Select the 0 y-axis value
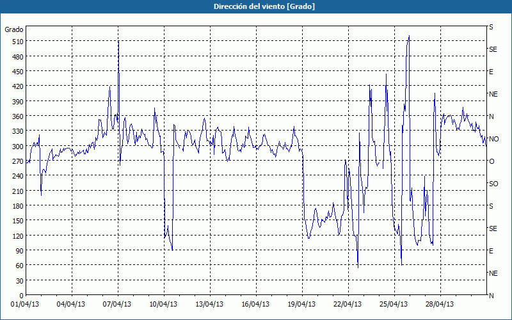Screen dimensions: 512x320 pyautogui.click(x=22, y=296)
